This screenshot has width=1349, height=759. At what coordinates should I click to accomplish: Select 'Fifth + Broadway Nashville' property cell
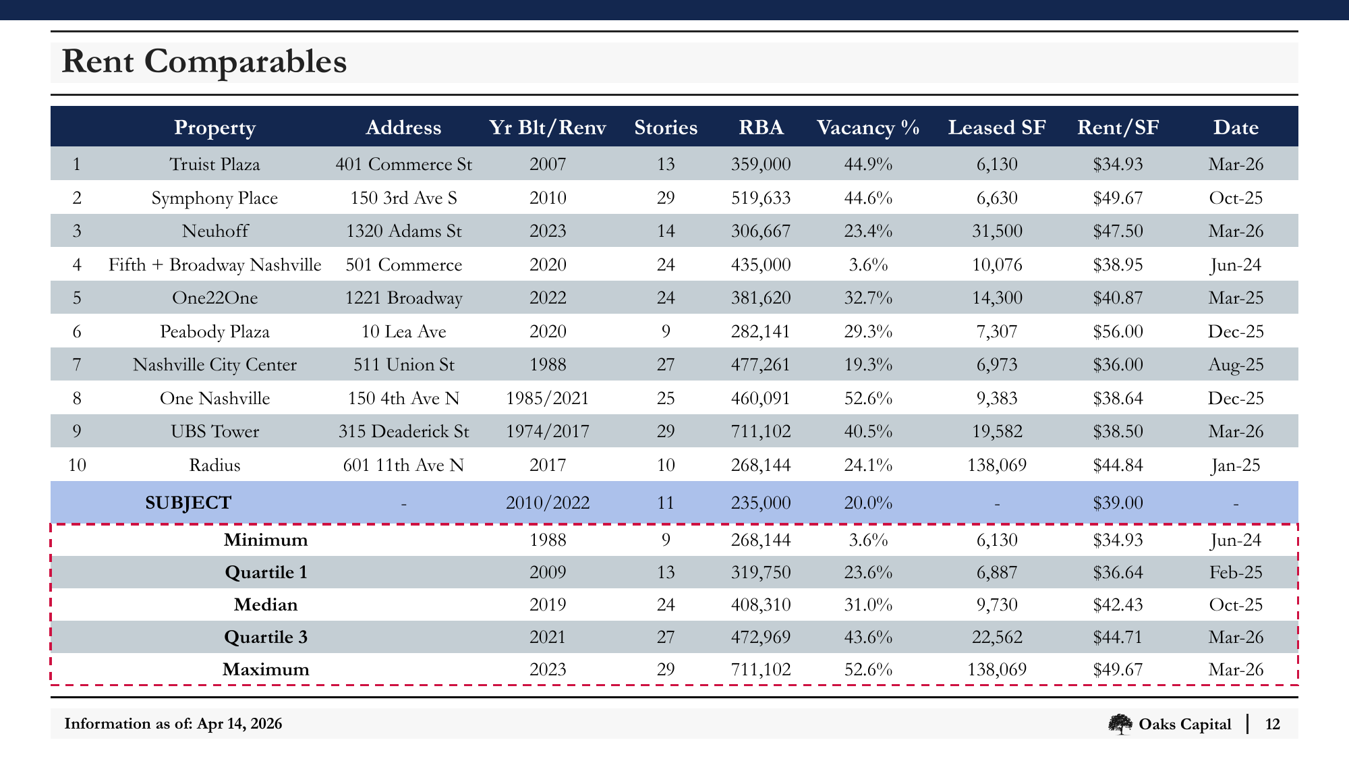(214, 264)
